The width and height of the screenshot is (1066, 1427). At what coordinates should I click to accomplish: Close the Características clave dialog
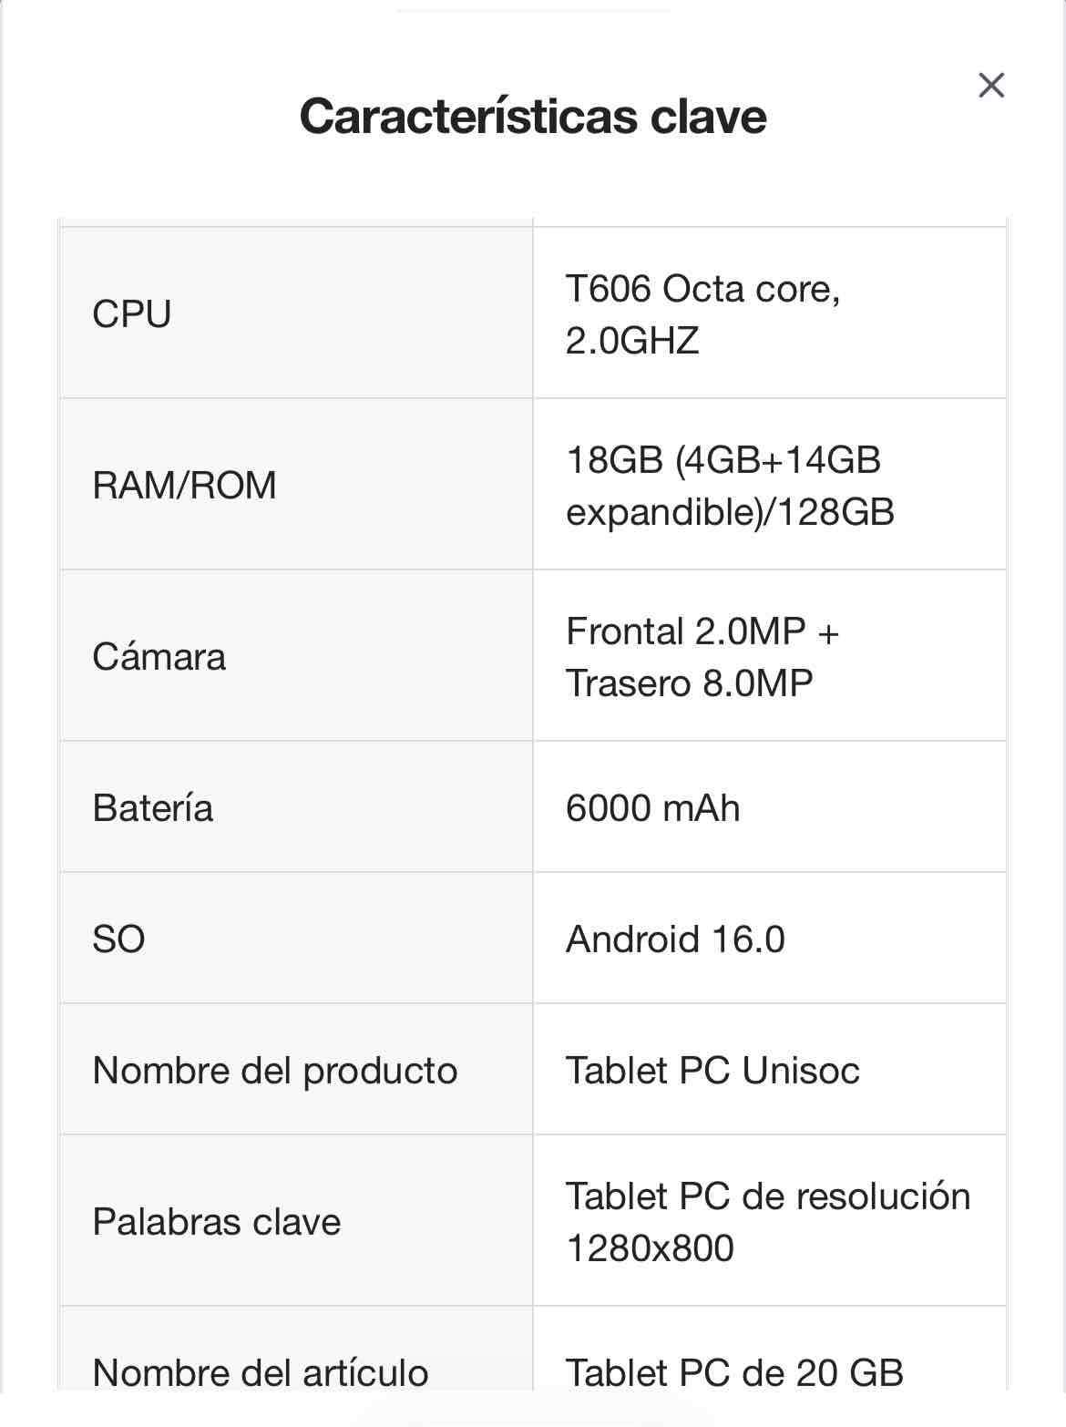tap(990, 85)
